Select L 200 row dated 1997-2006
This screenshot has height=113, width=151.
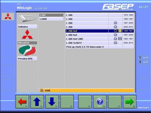click(100, 23)
